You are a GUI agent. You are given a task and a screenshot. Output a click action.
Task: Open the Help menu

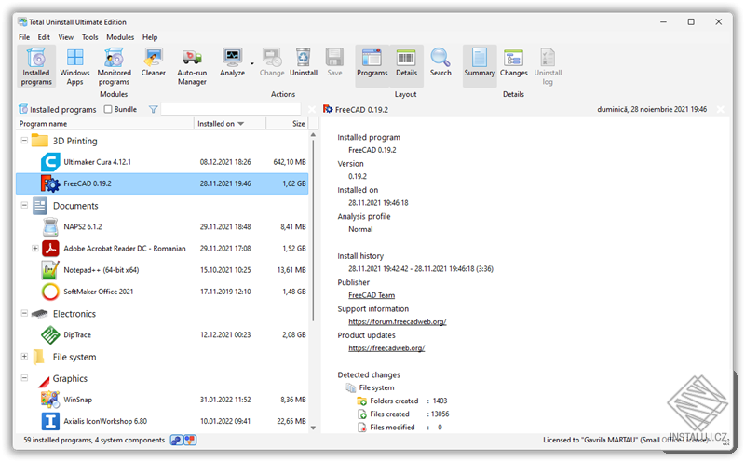click(150, 37)
